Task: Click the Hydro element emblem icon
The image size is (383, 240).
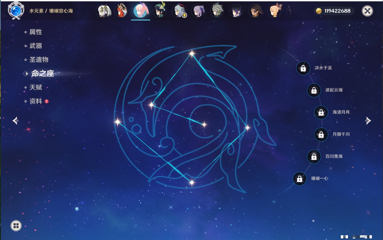Action: pos(16,11)
